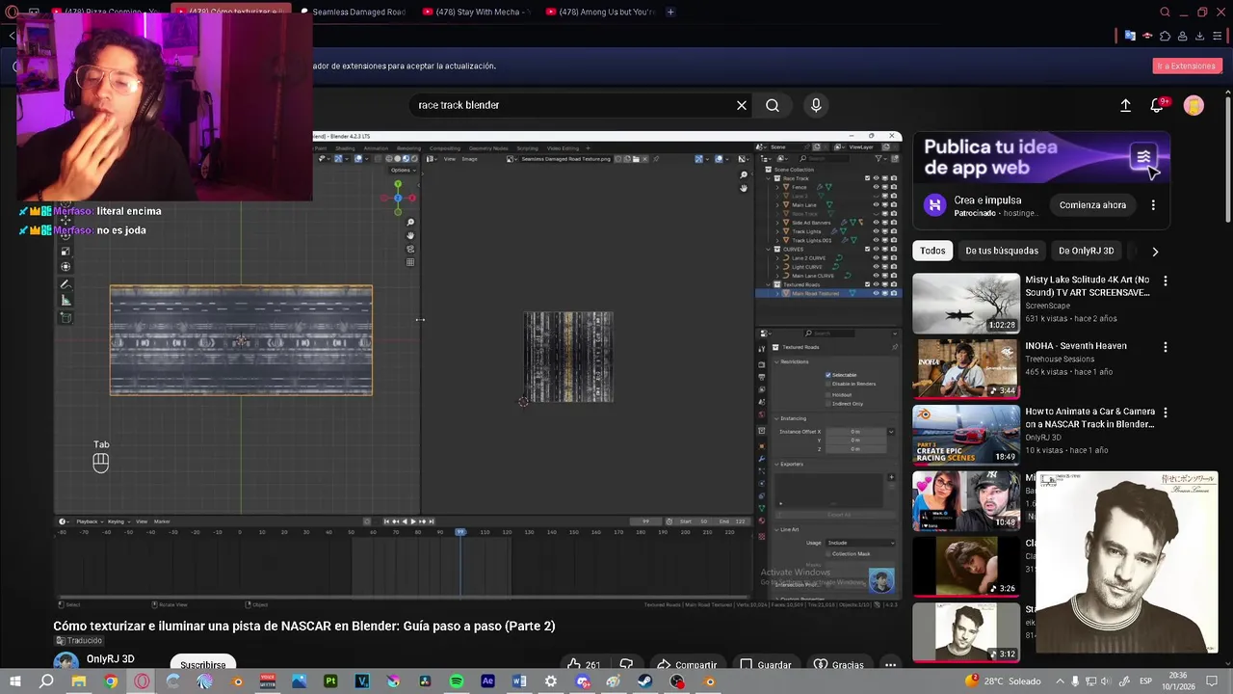Viewport: 1233px width, 694px height.
Task: Click the Blender viewport zoom magnifier icon
Action: tap(410, 223)
